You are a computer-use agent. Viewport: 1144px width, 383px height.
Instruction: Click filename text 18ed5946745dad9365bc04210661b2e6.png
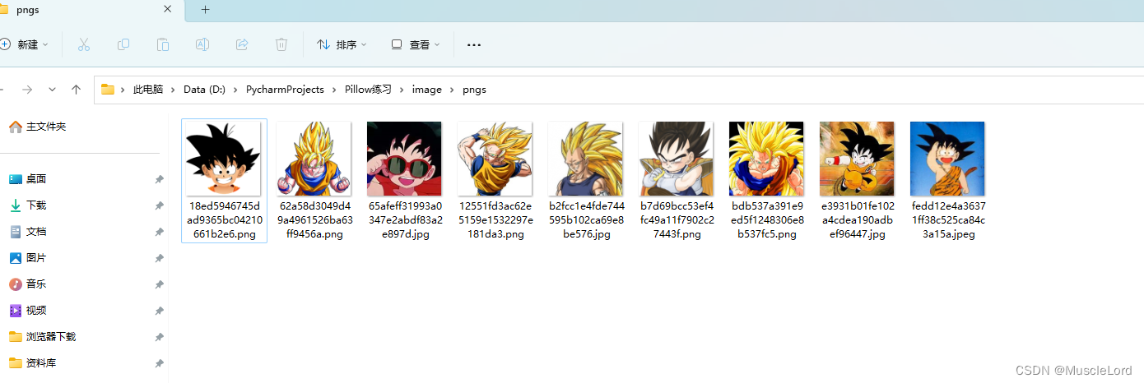click(x=224, y=220)
